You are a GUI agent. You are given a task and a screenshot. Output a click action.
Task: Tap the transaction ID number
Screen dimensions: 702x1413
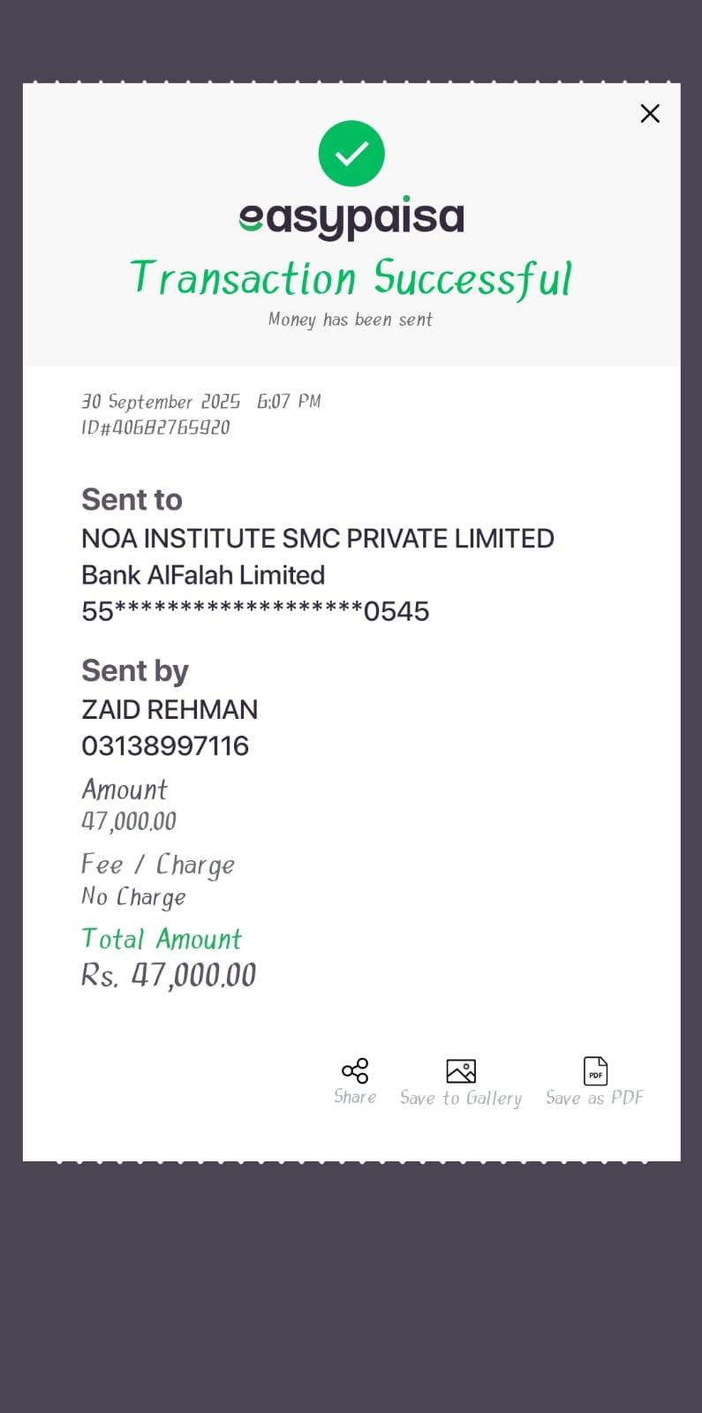coord(156,427)
